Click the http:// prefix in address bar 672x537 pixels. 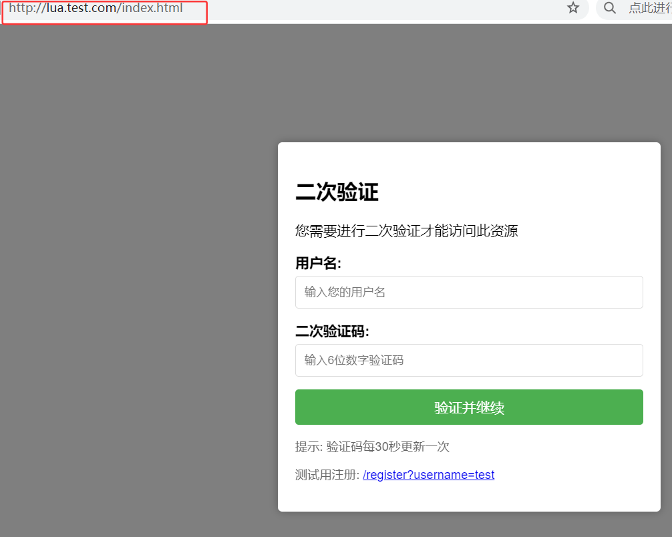coord(27,9)
